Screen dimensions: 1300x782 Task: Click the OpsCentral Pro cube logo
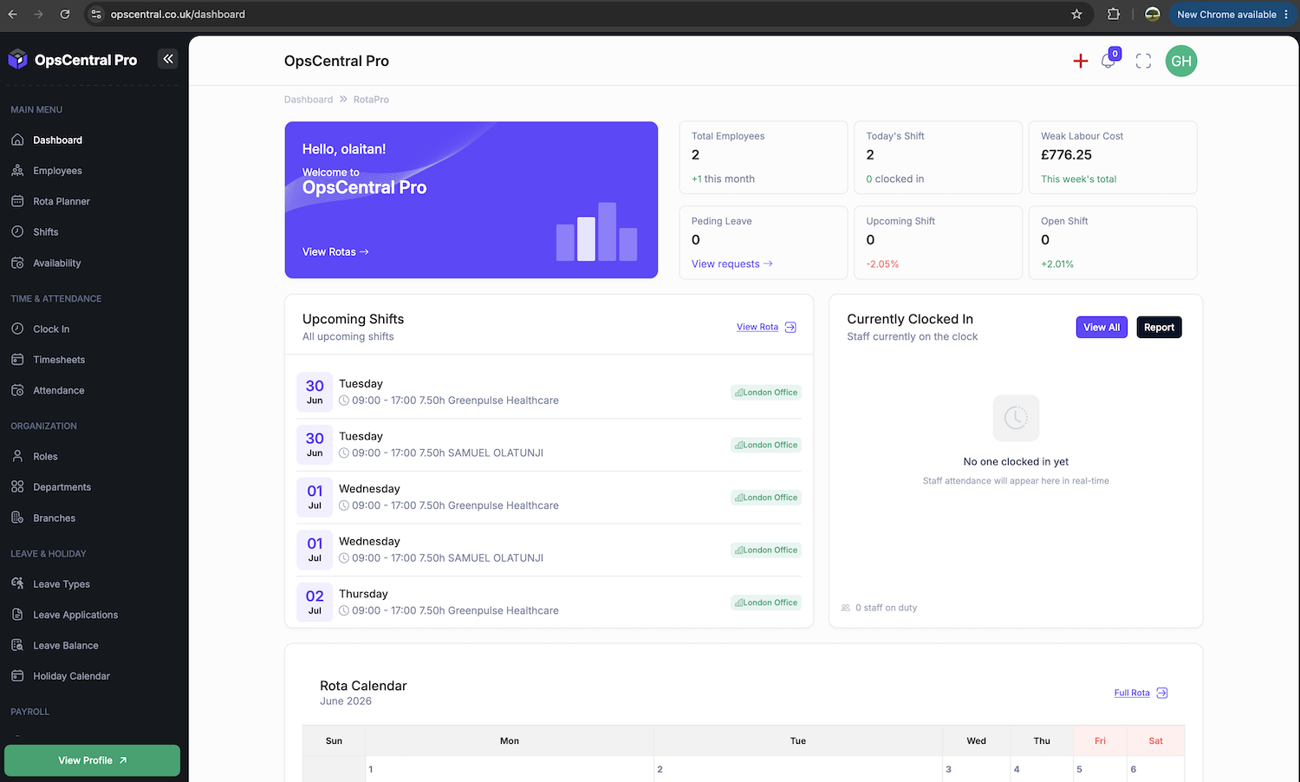[x=17, y=59]
